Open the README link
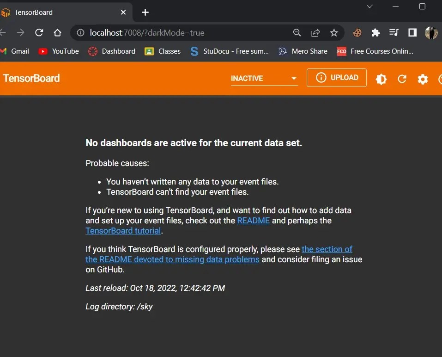Viewport: 442px width, 357px height. [x=253, y=221]
